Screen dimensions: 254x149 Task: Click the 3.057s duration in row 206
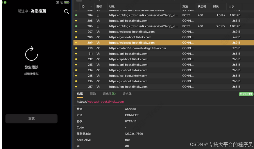(220, 26)
